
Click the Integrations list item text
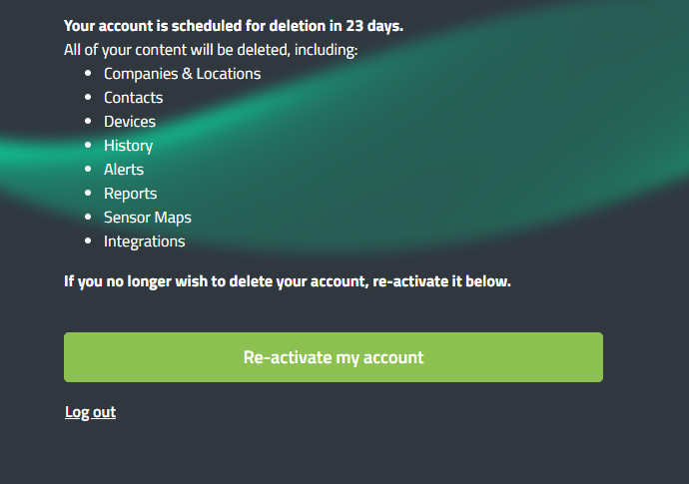click(144, 242)
